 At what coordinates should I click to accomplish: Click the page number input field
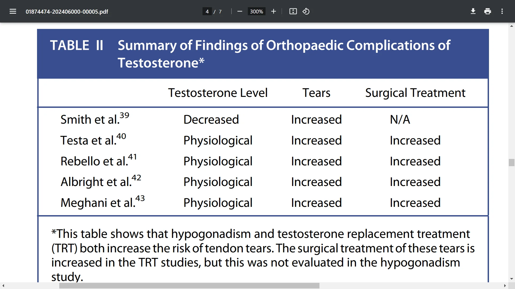coord(207,12)
